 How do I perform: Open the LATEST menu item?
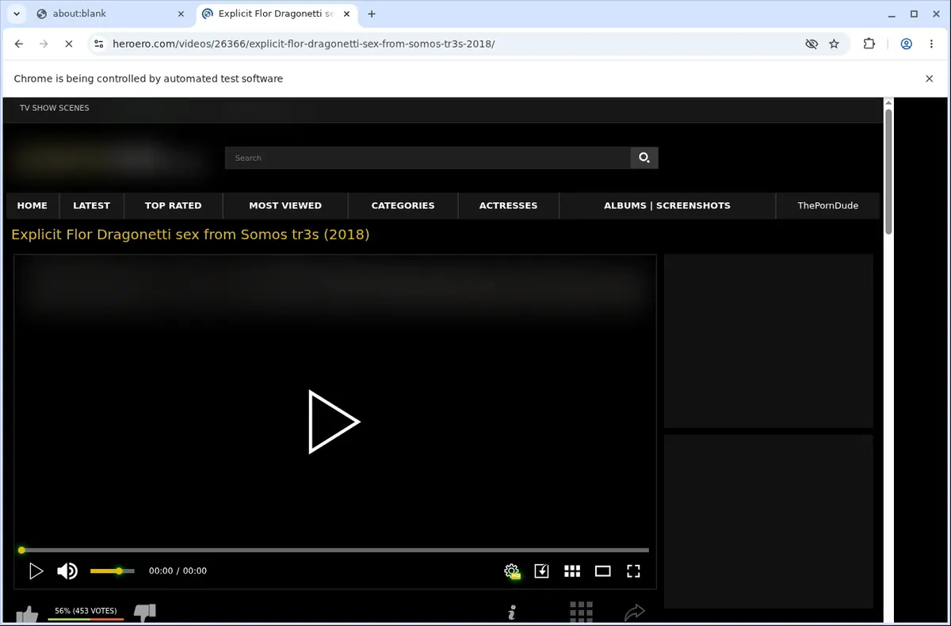[91, 205]
